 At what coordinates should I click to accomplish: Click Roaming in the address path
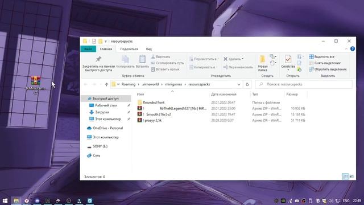(x=129, y=84)
